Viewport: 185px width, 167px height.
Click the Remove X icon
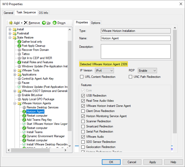coord(26,23)
